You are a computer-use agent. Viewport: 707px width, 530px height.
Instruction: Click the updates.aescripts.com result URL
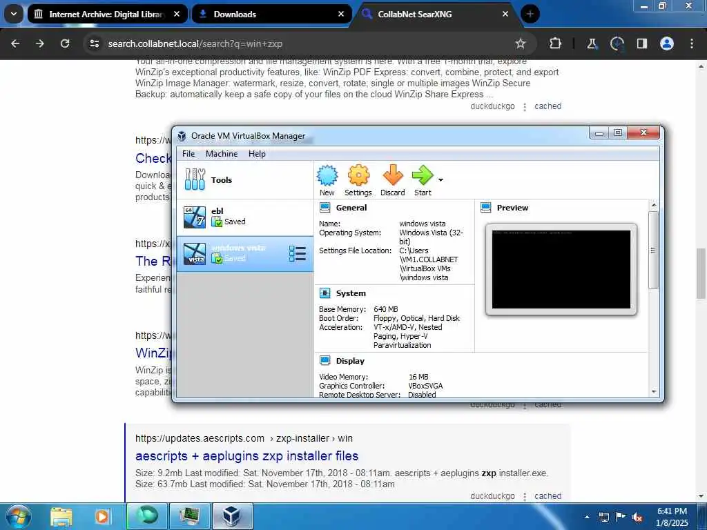pyautogui.click(x=244, y=438)
